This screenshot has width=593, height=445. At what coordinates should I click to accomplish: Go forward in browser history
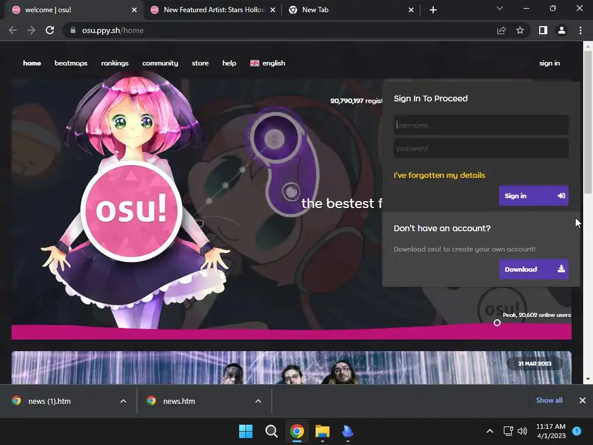[31, 30]
